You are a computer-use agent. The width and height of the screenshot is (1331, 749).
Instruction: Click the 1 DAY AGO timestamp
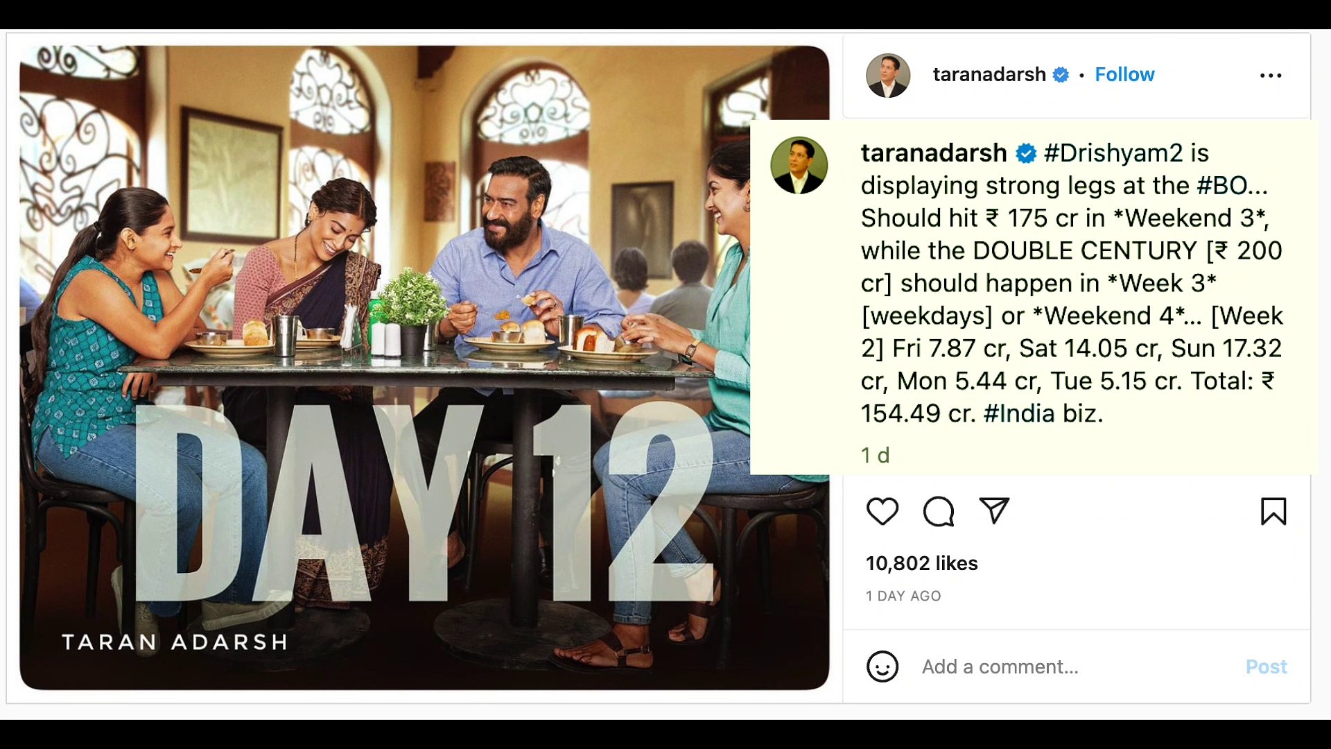pos(903,596)
